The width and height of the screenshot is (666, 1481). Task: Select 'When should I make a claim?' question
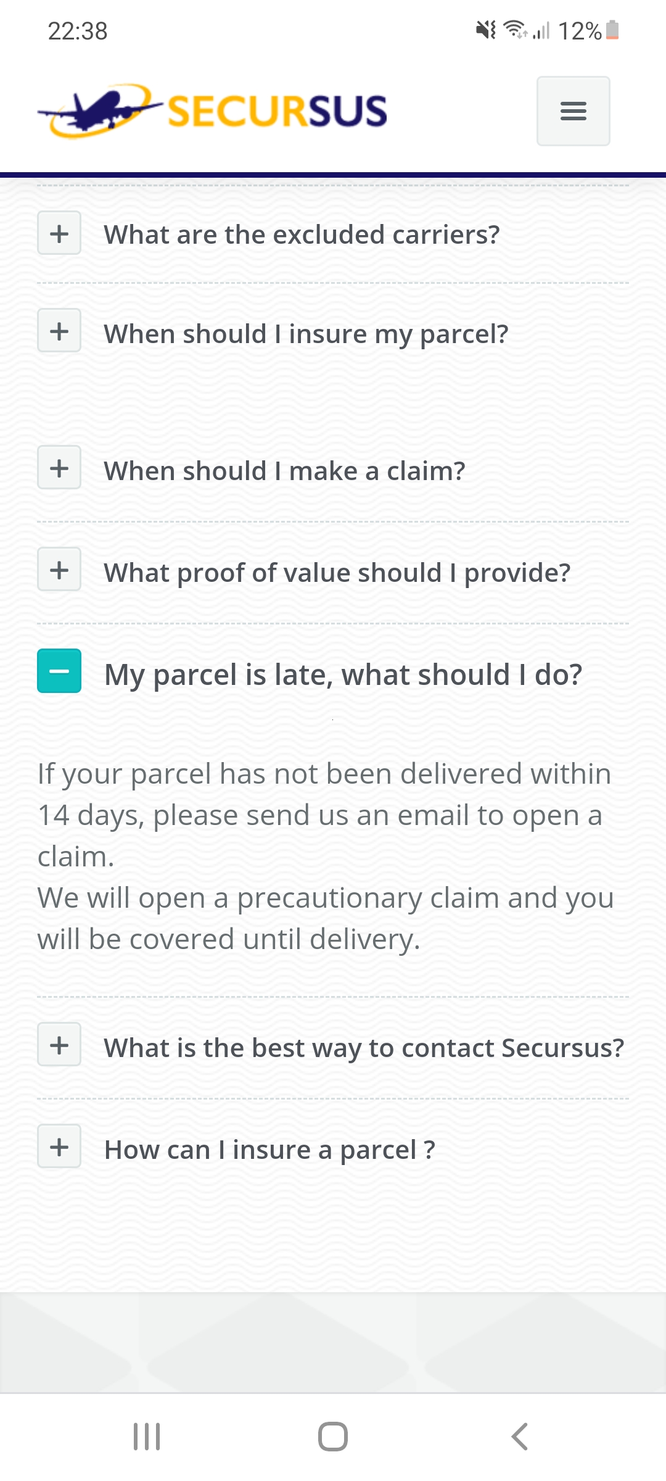coord(284,471)
